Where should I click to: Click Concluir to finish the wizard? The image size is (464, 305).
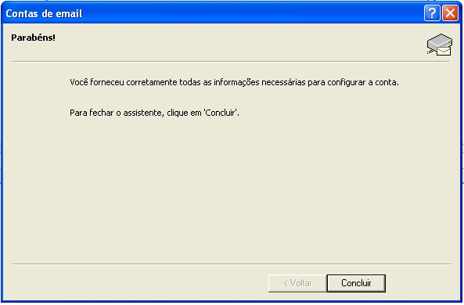tap(356, 283)
